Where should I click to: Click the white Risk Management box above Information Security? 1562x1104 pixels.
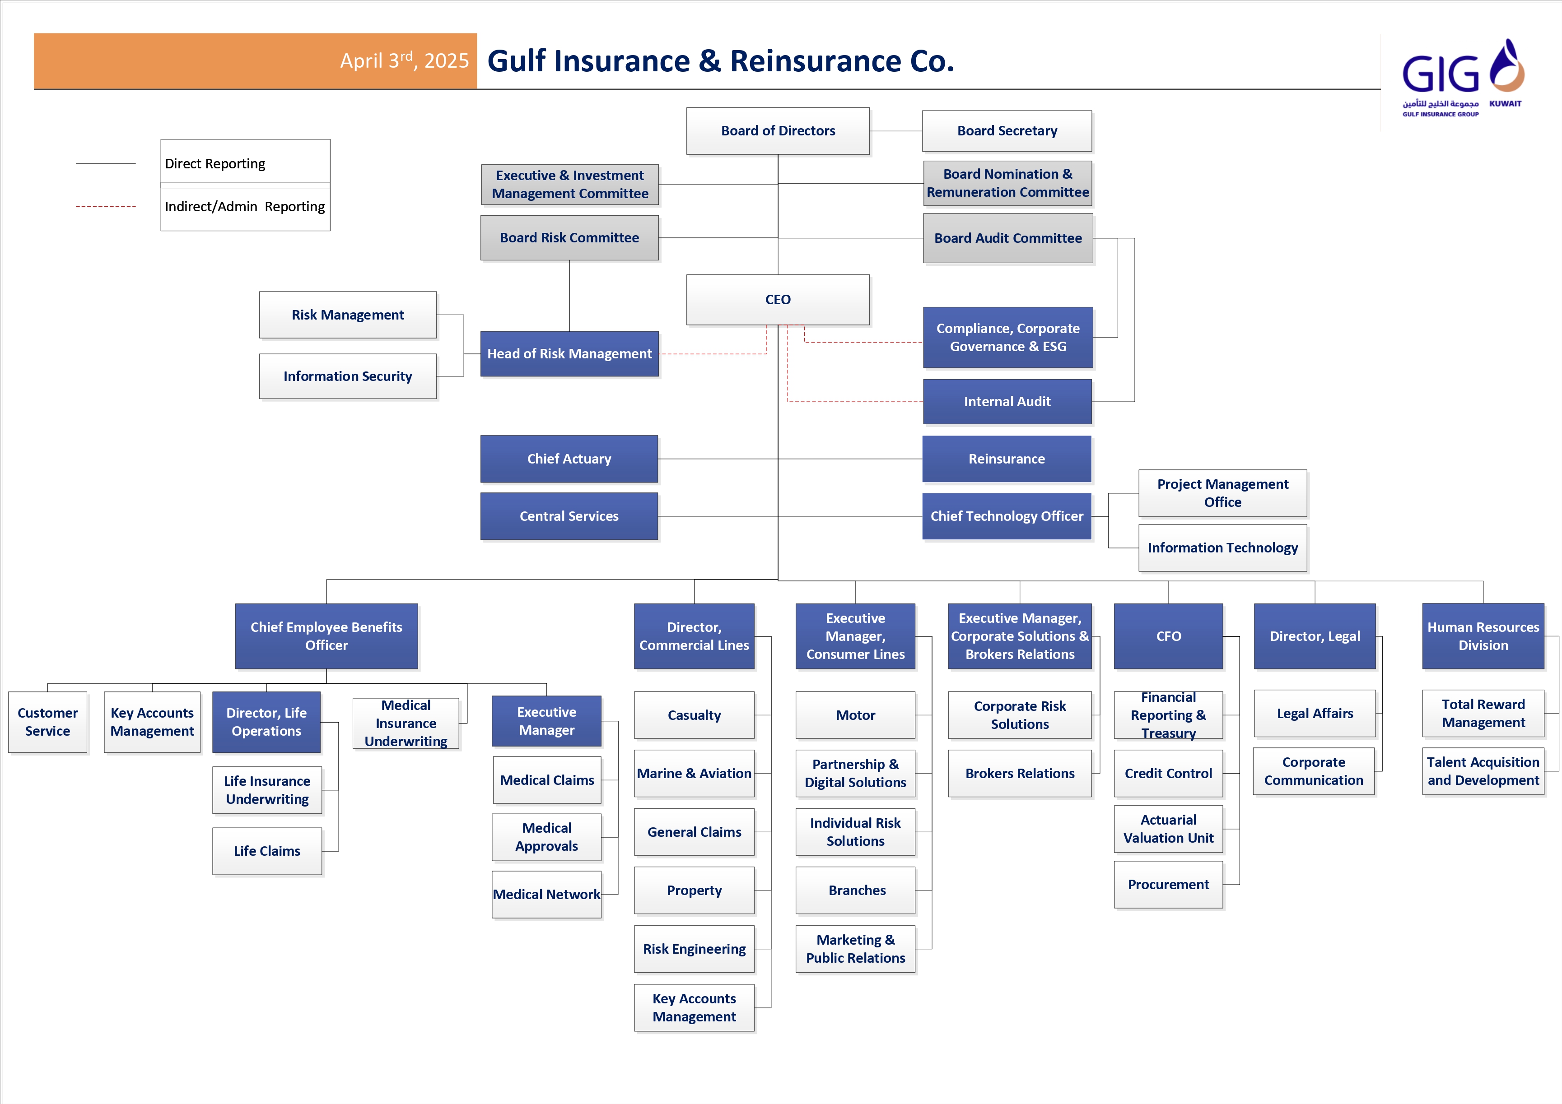pyautogui.click(x=348, y=315)
